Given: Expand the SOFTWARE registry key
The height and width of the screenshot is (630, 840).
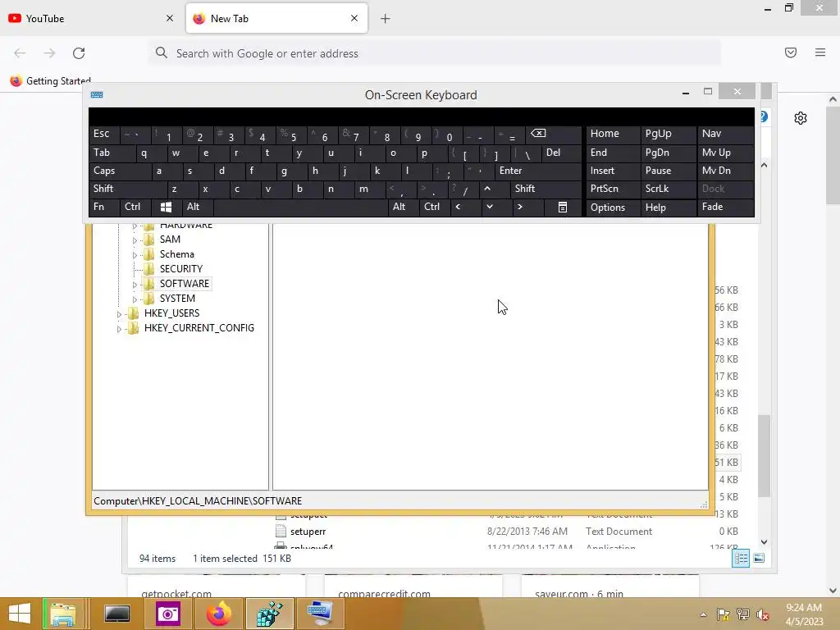Looking at the screenshot, I should pyautogui.click(x=135, y=285).
